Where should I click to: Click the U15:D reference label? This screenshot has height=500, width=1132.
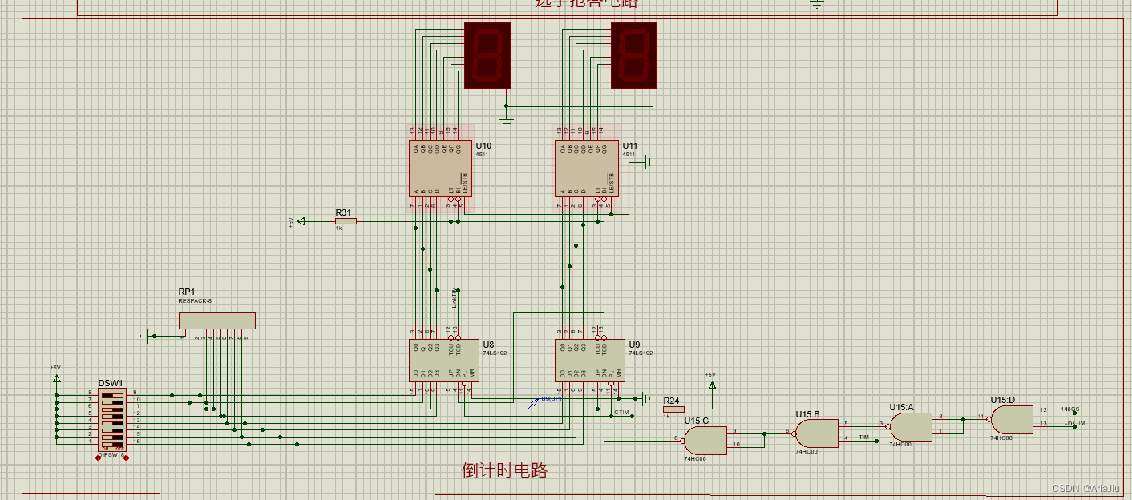1003,400
